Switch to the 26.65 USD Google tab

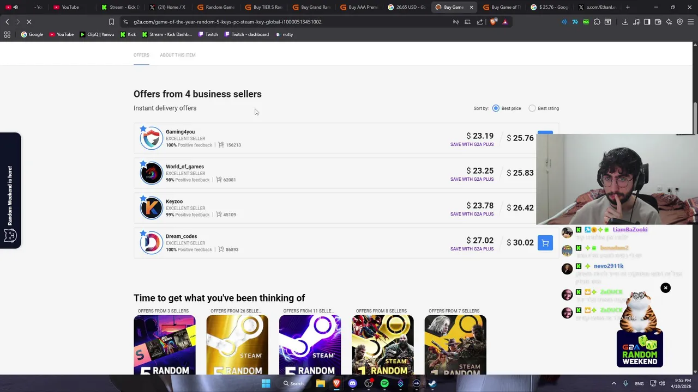[407, 7]
